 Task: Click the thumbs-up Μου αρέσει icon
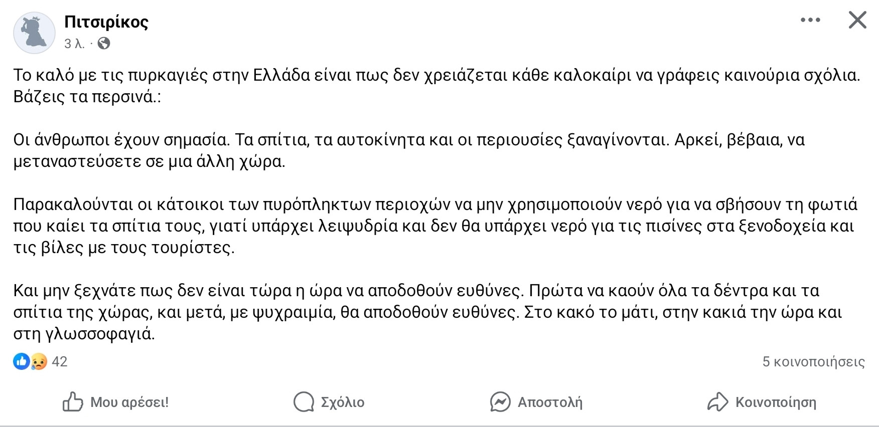73,402
